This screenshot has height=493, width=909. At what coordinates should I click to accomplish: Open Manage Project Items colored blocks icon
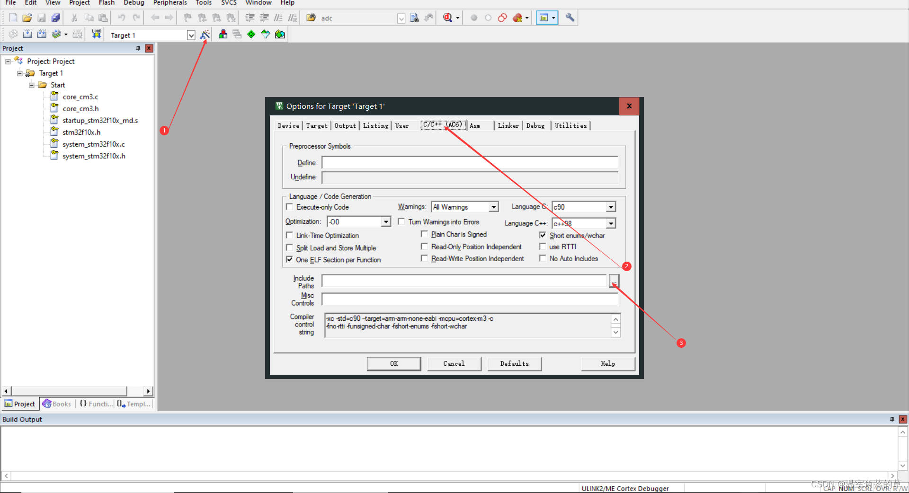tap(223, 34)
